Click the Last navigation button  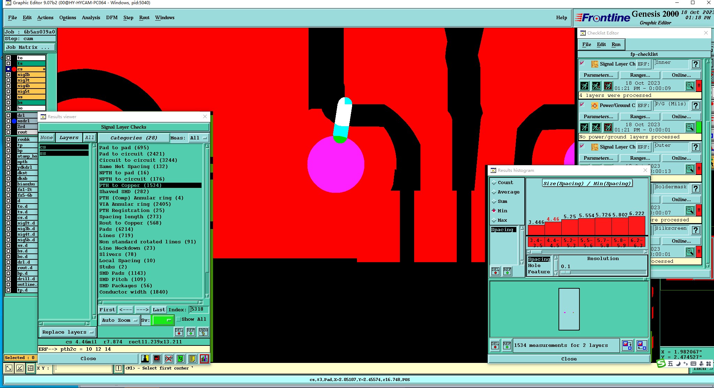(159, 310)
